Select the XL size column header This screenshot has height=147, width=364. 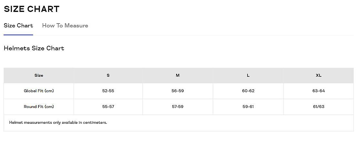coord(318,75)
